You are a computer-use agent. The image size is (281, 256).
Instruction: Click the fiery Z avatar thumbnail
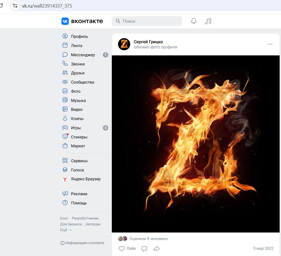pyautogui.click(x=124, y=44)
